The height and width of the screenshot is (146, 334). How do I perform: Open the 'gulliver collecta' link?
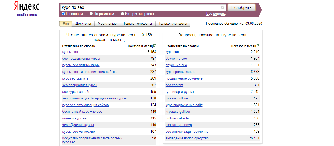tap(177, 118)
